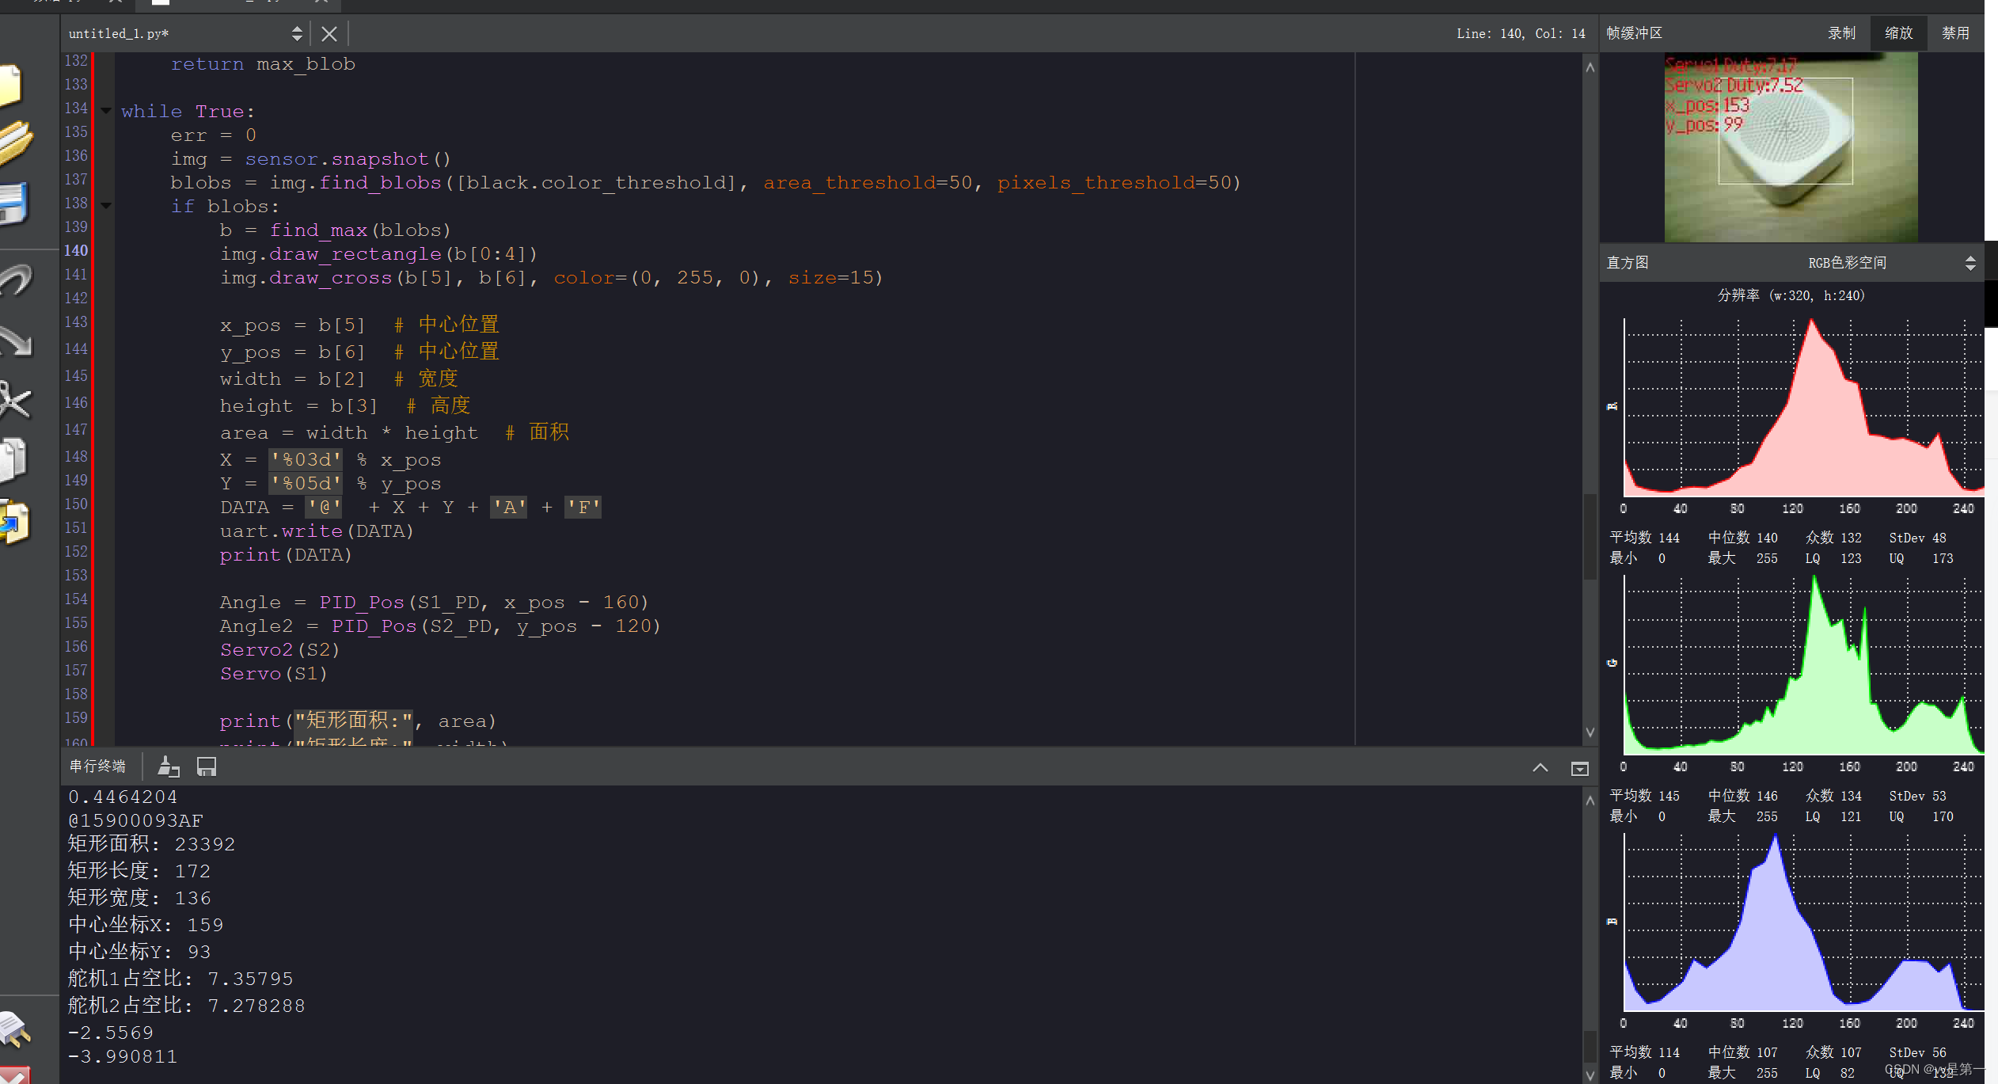Click the Cut scissors icon
This screenshot has height=1084, width=1998.
(14, 399)
